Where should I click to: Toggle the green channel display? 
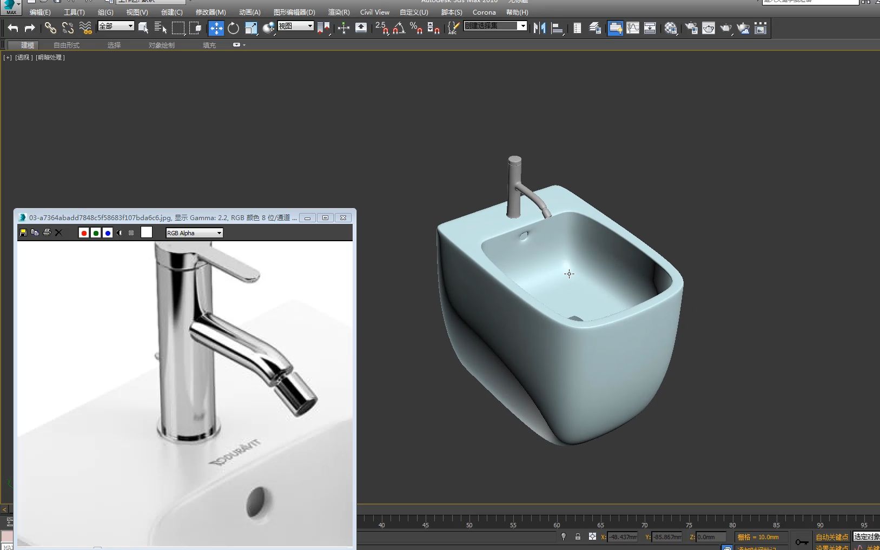[x=96, y=233]
